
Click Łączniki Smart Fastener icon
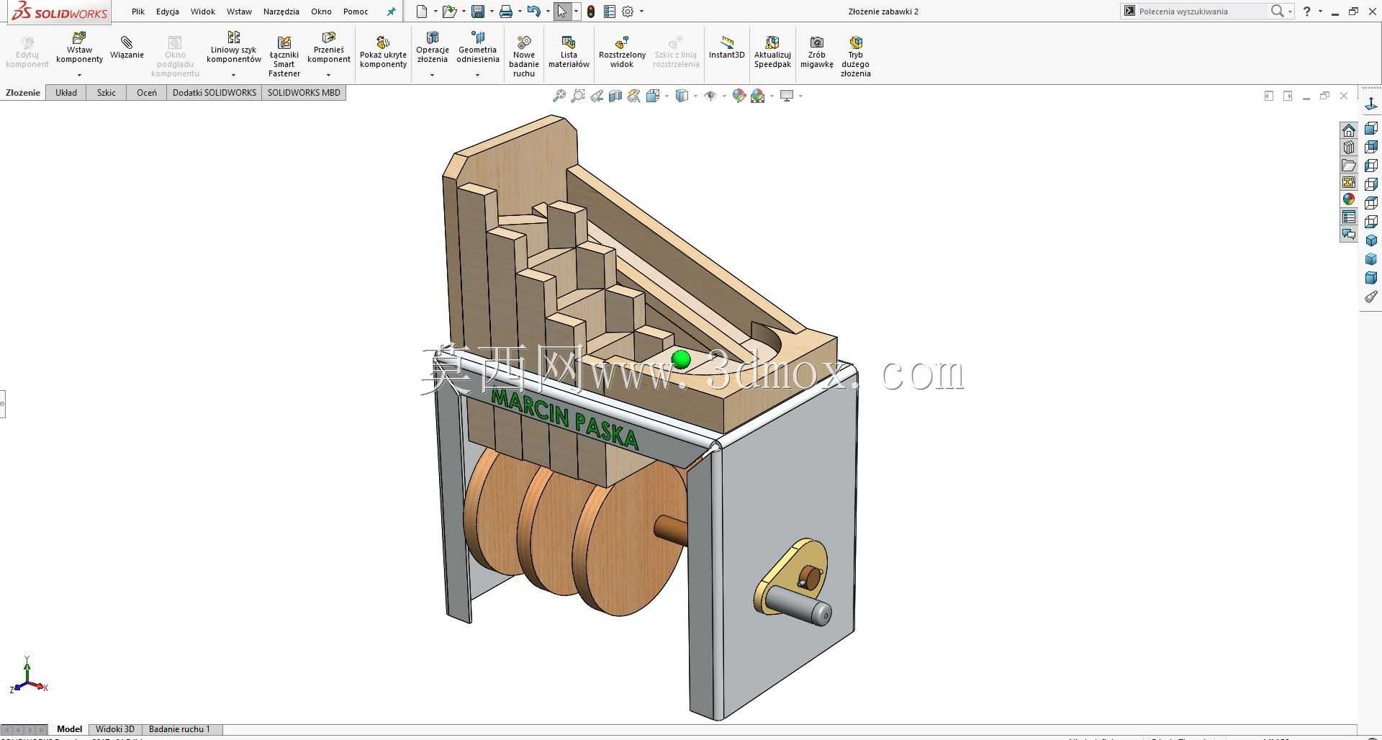point(284,56)
